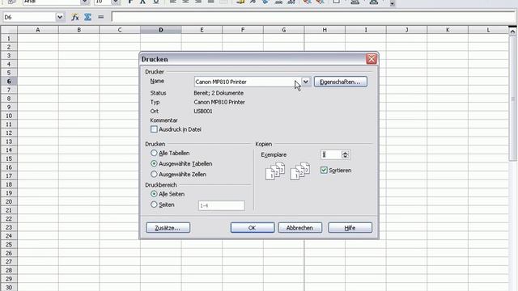Select row 1 header
This screenshot has width=518, height=291.
(9, 38)
